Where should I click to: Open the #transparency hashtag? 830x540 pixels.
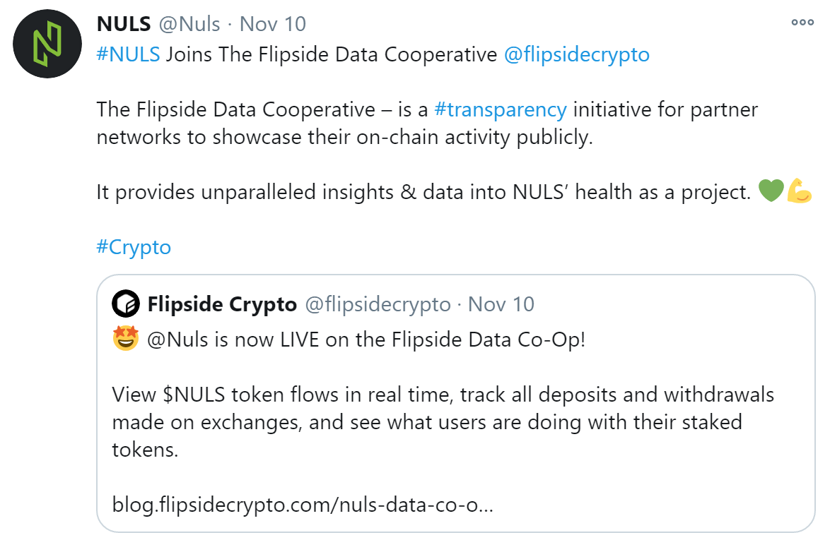(501, 110)
